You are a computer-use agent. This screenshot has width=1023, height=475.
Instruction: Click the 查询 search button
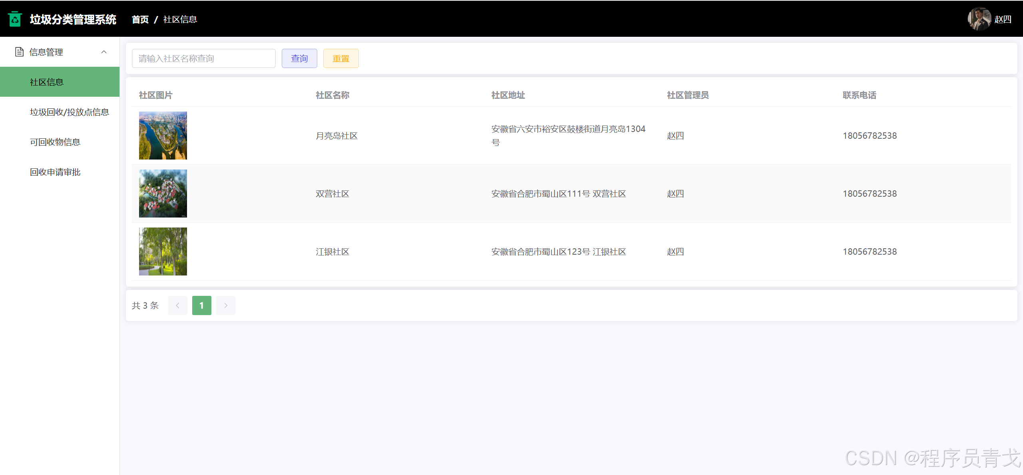(299, 58)
